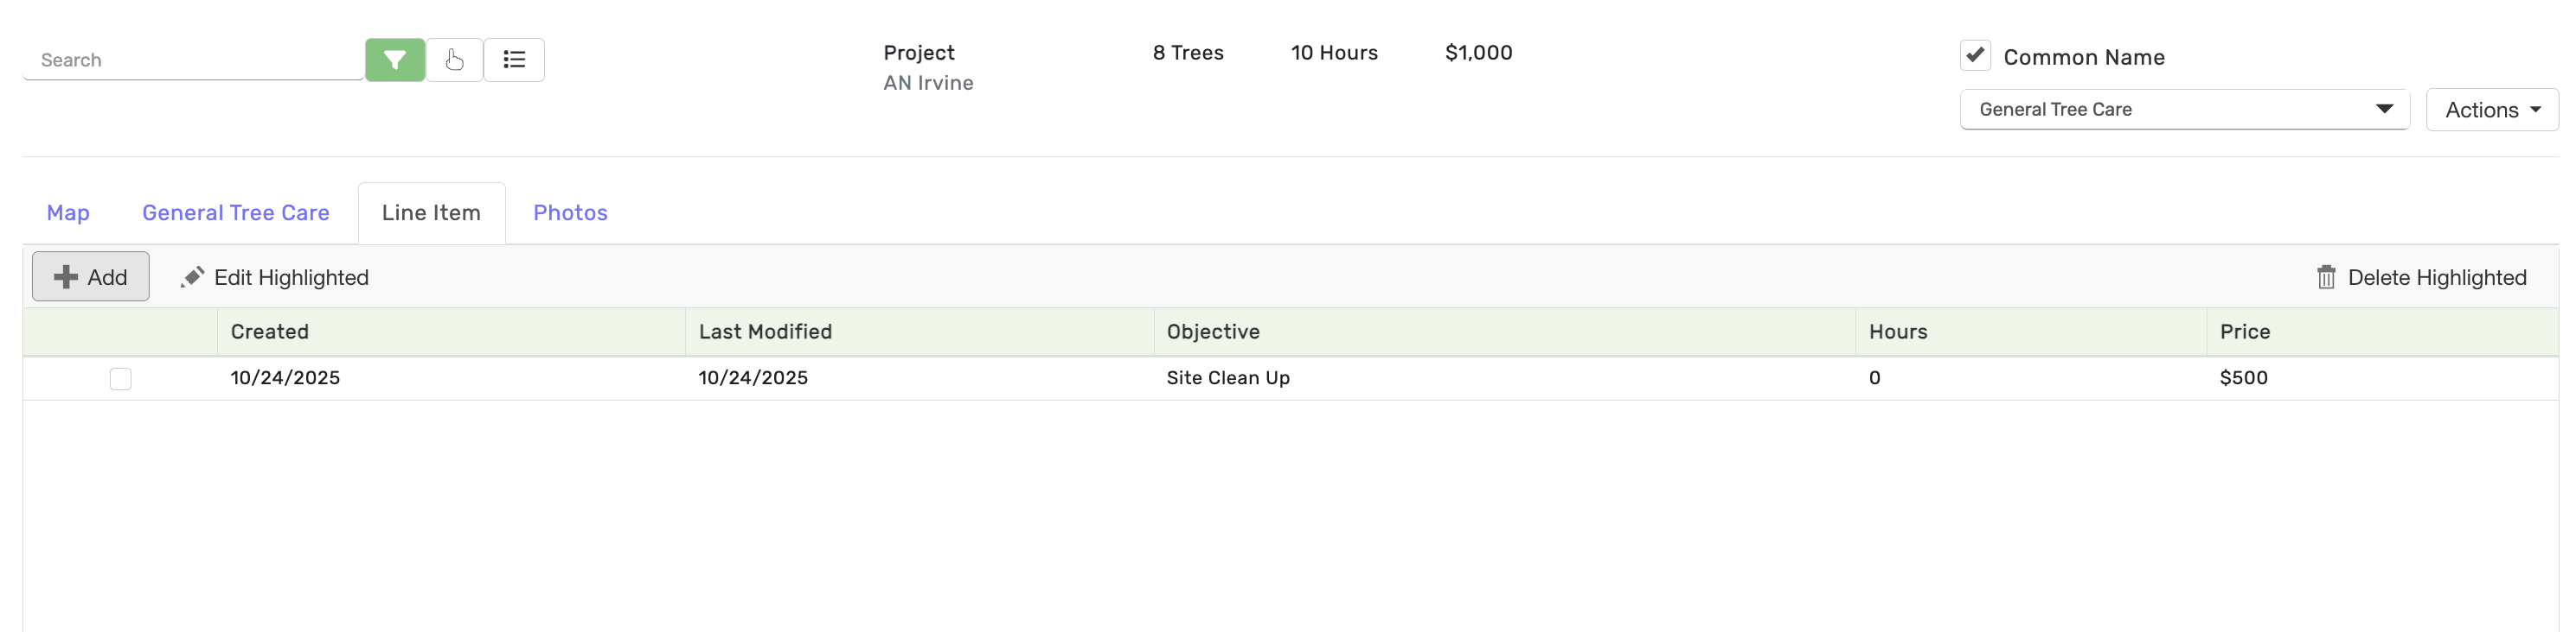Expand the Actions dropdown menu
2576x632 pixels.
2491,110
